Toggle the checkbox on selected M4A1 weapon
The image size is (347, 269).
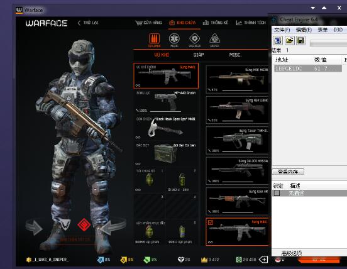[211, 222]
